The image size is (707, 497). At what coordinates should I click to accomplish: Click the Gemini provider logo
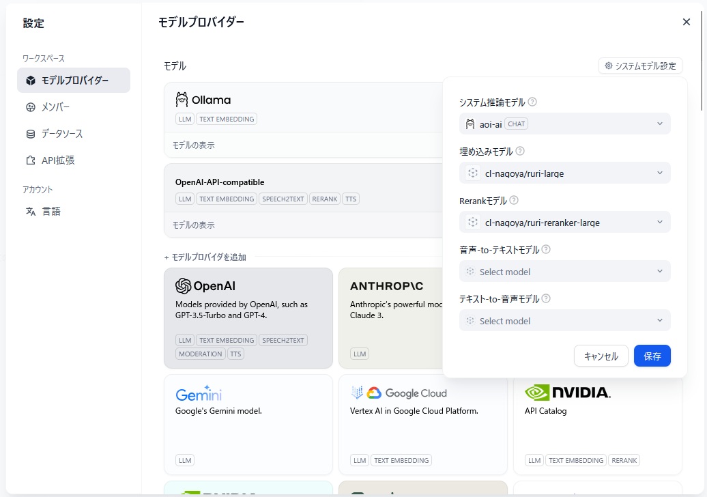coord(199,393)
